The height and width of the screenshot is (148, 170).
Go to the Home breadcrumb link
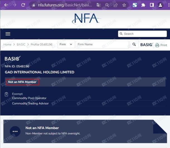pos(7,44)
